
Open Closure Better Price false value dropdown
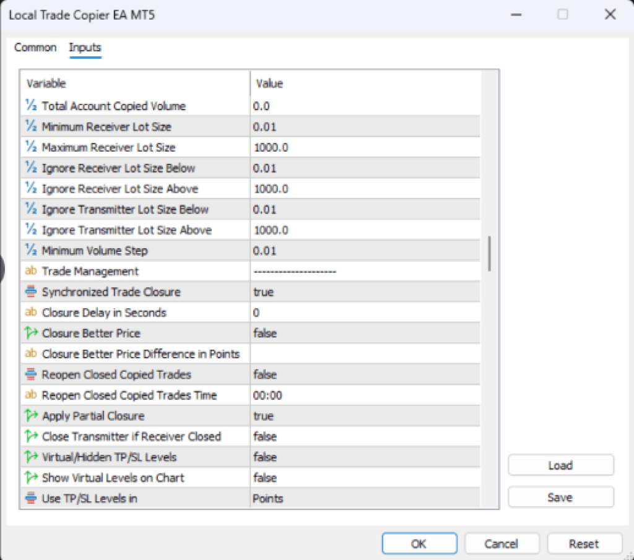(365, 333)
